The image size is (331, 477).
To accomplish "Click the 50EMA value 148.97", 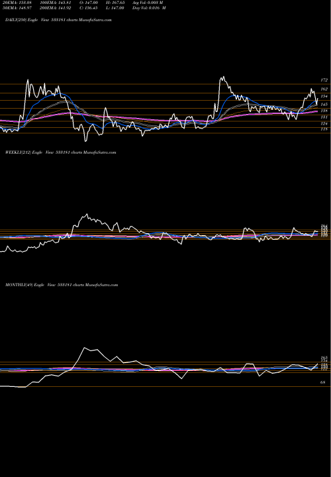I will [x=17, y=8].
